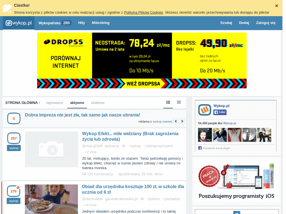Click the Wykop.pl Facebook page logo
The image size is (286, 214).
click(205, 110)
